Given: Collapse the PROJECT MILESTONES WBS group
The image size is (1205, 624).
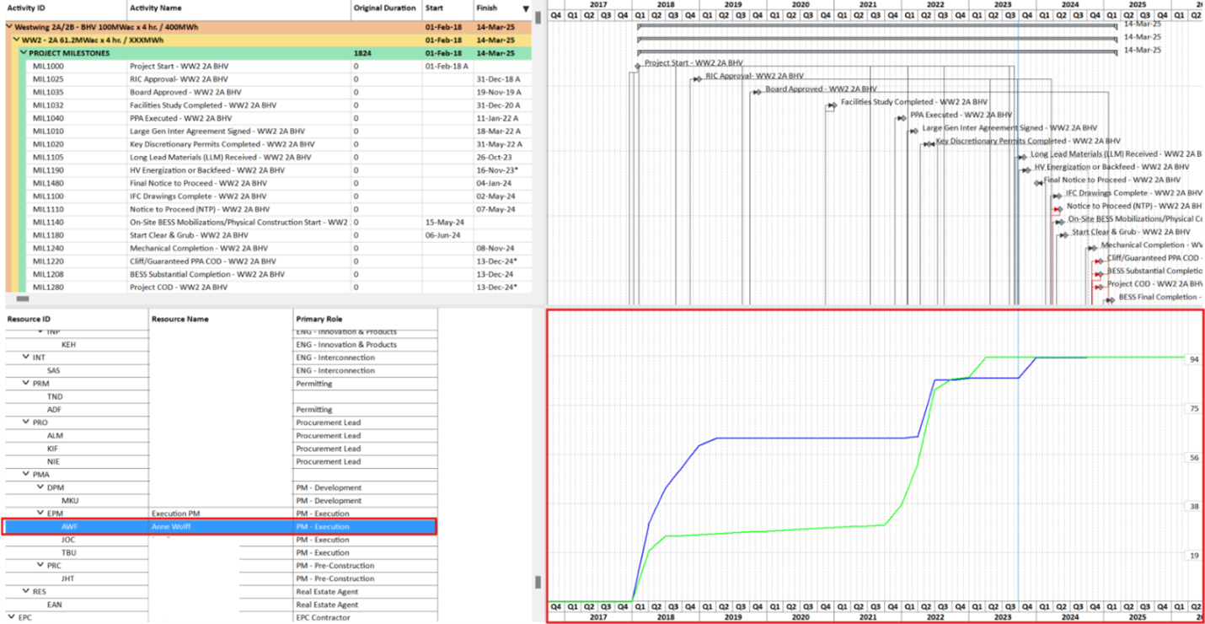Looking at the screenshot, I should point(23,52).
